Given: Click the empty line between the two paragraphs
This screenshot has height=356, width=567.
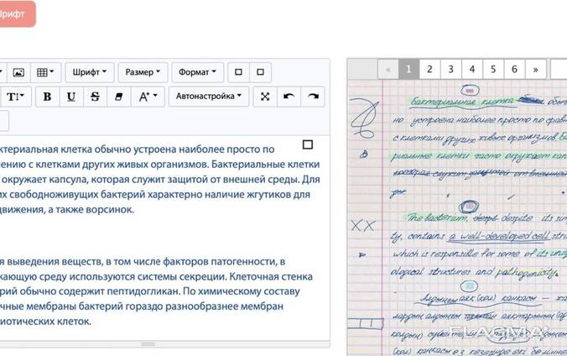Looking at the screenshot, I should click(x=159, y=235).
